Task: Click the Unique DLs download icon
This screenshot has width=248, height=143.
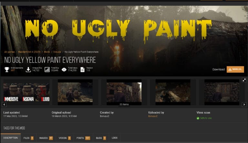Action: tap(28, 69)
